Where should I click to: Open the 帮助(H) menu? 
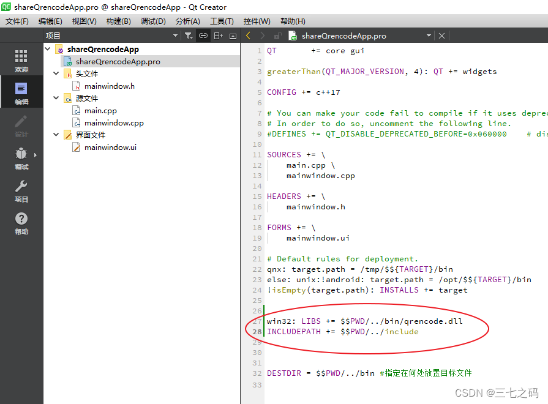(x=293, y=21)
